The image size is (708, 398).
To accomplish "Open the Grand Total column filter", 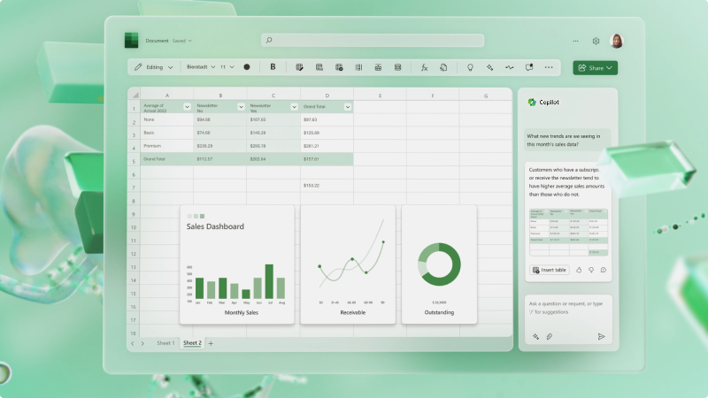I will tap(347, 107).
